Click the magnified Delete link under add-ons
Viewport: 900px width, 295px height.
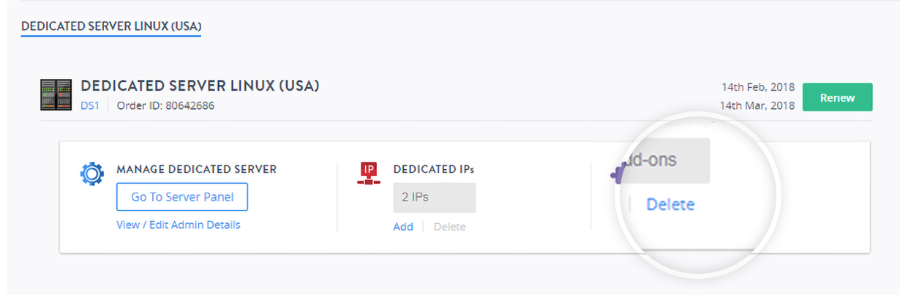click(670, 205)
